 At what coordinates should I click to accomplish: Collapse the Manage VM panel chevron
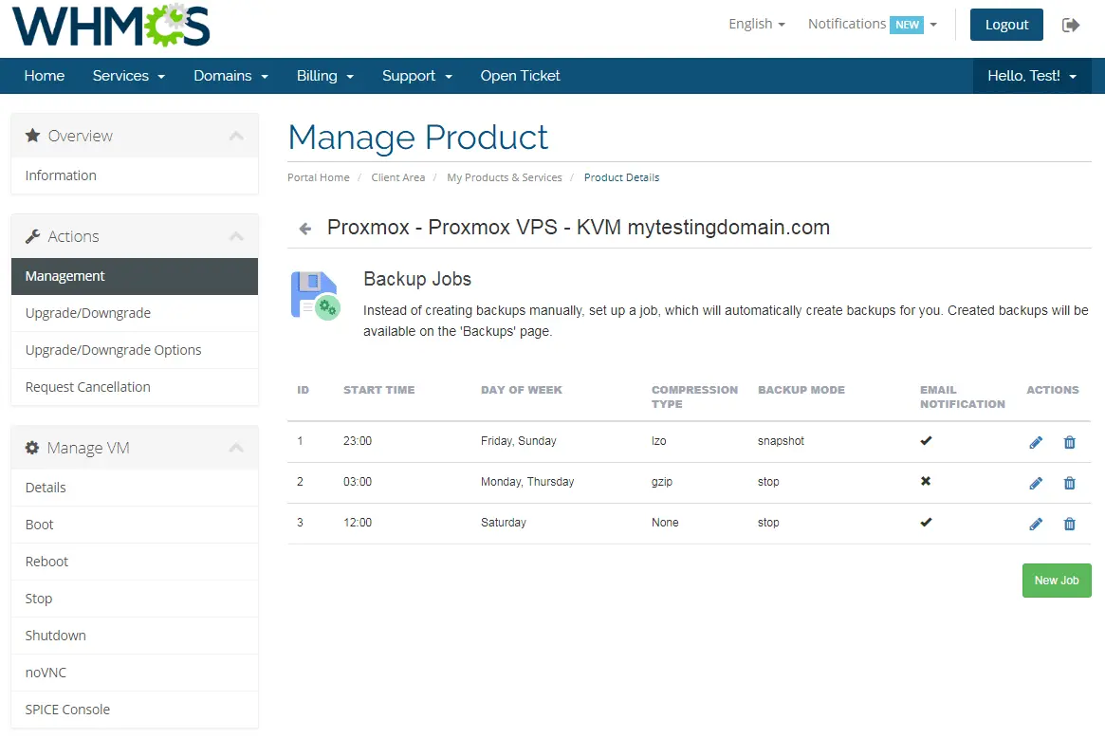236,448
